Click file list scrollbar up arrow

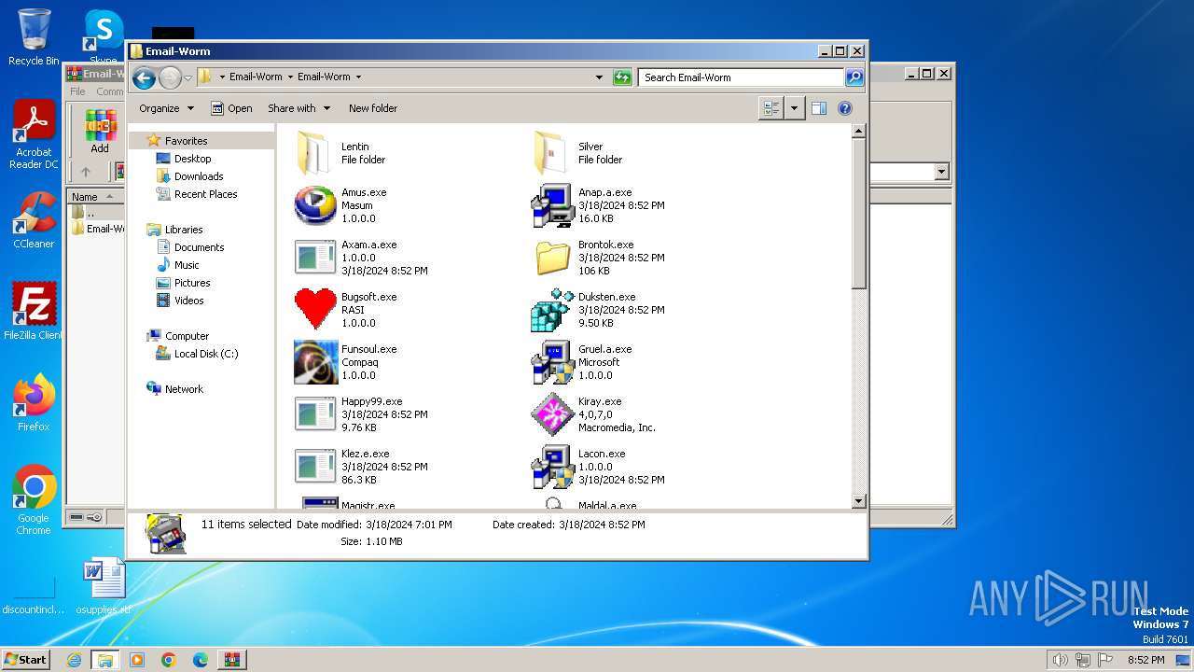point(859,132)
